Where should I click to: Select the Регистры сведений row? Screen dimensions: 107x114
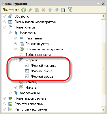29,104
